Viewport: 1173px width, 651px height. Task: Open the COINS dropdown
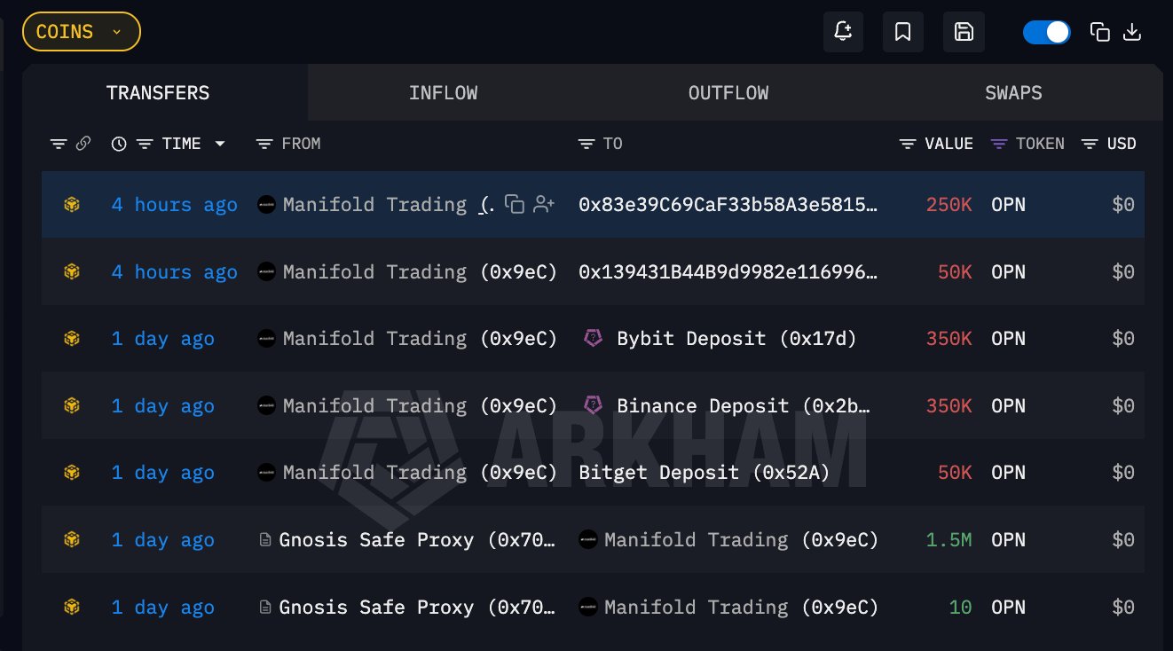[x=82, y=32]
